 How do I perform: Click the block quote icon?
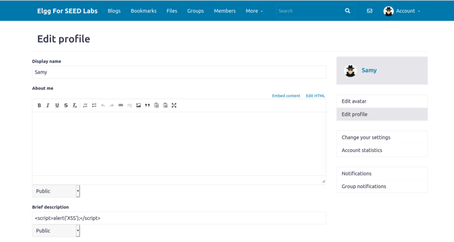tap(147, 106)
